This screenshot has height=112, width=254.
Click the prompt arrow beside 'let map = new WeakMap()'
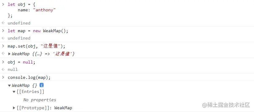coord(3,31)
